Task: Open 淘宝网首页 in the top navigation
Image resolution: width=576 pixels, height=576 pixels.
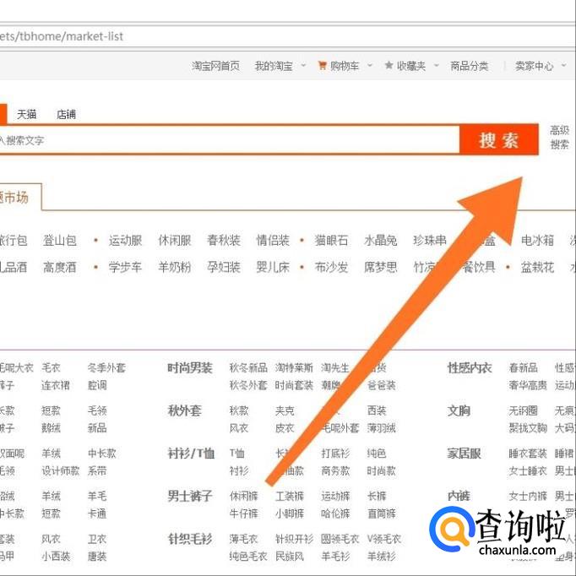Action: (x=215, y=66)
